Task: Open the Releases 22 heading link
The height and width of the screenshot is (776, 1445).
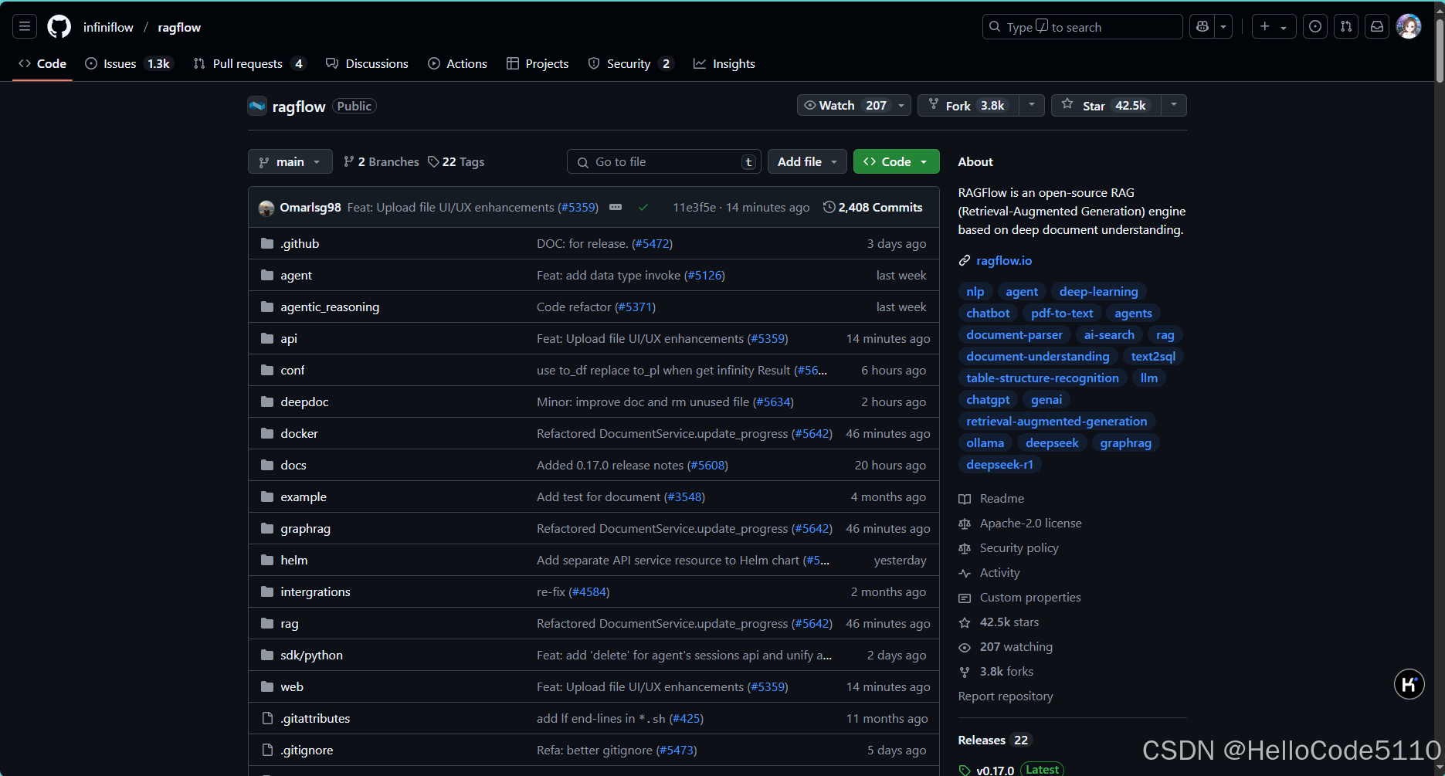Action: pyautogui.click(x=995, y=740)
